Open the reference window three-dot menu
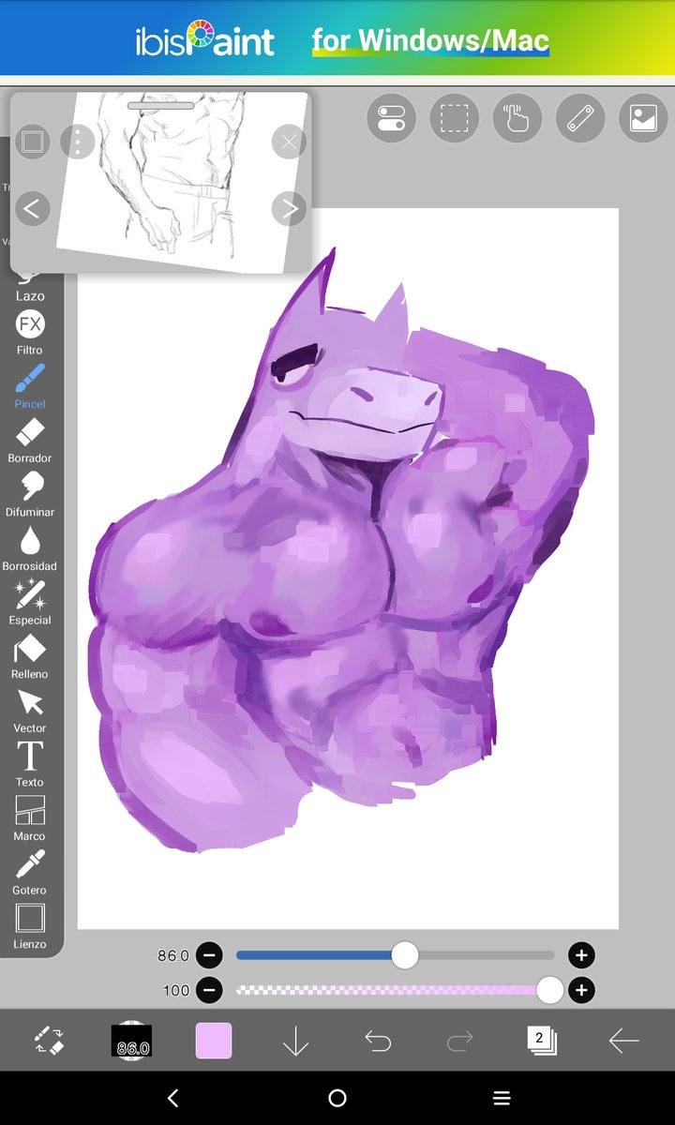The height and width of the screenshot is (1125, 675). pyautogui.click(x=77, y=142)
